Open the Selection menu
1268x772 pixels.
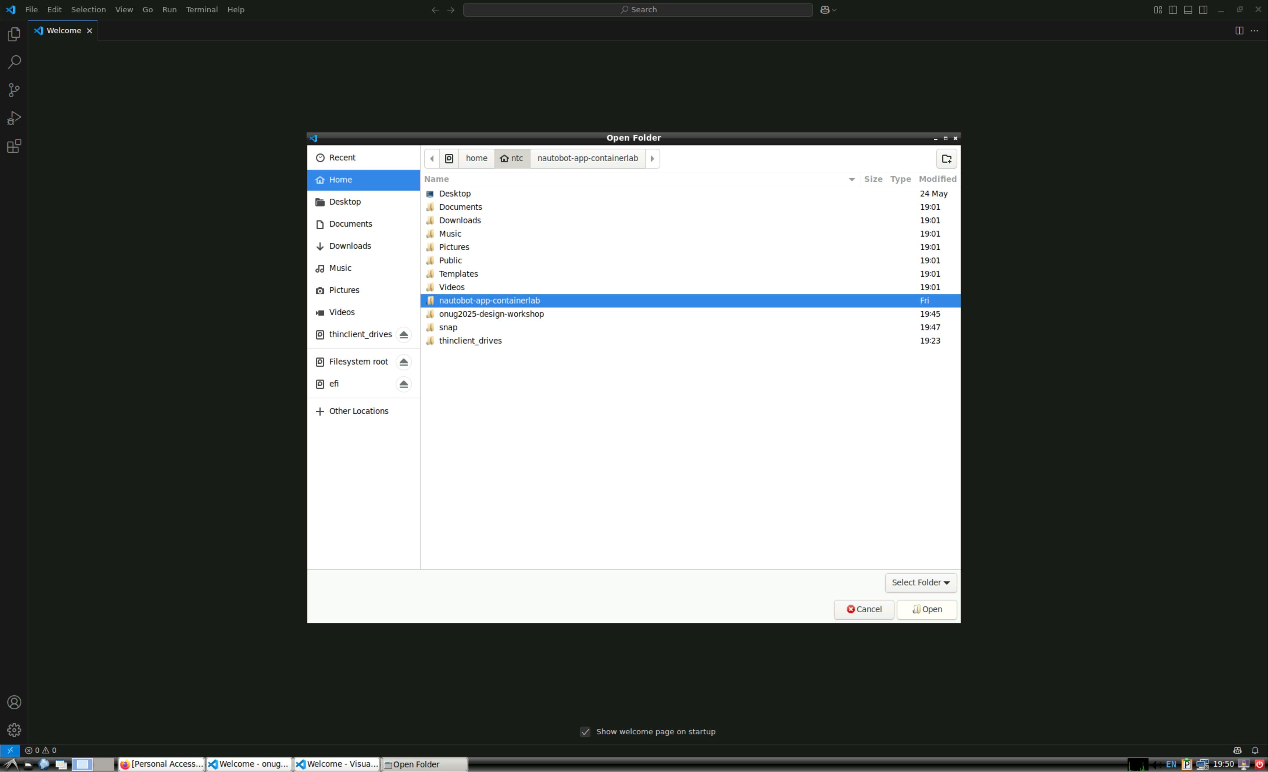click(88, 10)
